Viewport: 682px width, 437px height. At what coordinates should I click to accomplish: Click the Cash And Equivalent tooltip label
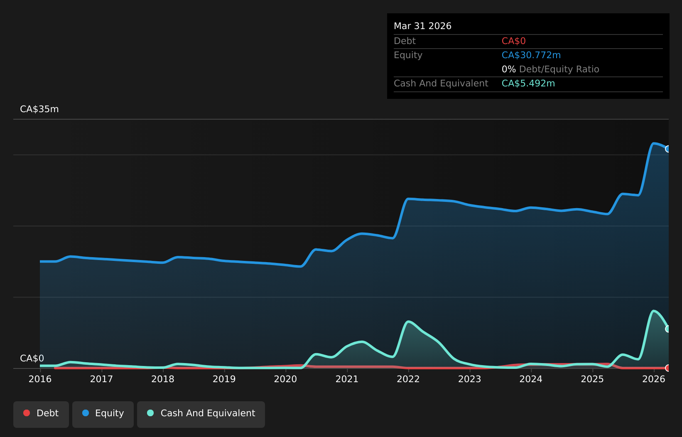[x=441, y=83]
